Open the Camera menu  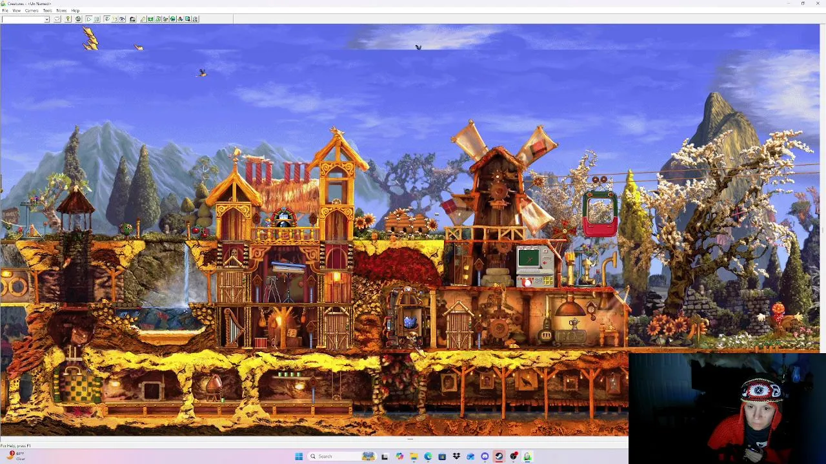(x=32, y=11)
